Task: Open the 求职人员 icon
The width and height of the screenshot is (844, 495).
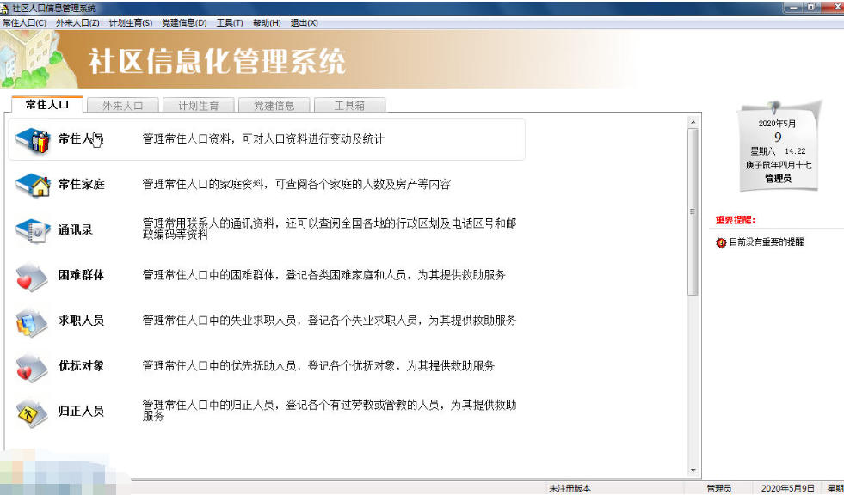Action: (33, 321)
